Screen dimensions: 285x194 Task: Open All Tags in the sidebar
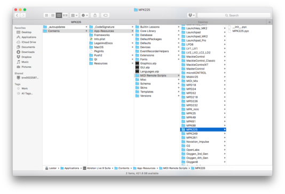pos(27,94)
